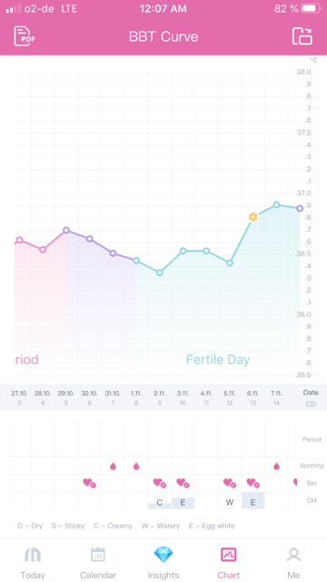This screenshot has height=582, width=327.
Task: Open the Insights diamond tab
Action: [163, 564]
